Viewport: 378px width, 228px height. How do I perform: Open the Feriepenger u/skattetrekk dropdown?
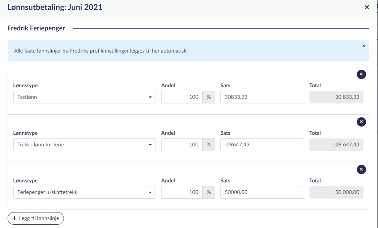[x=84, y=192]
